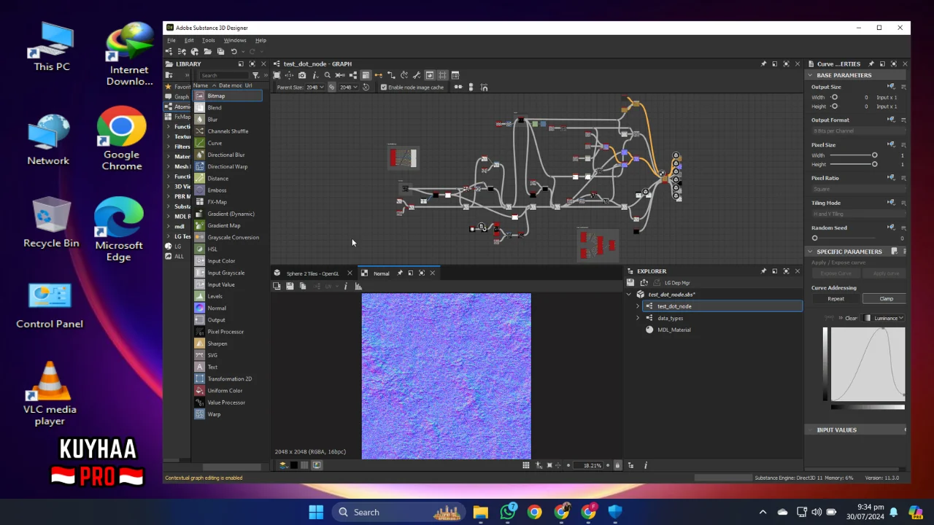Set Curve Addressing to Clamp
Image resolution: width=934 pixels, height=525 pixels.
pos(886,298)
